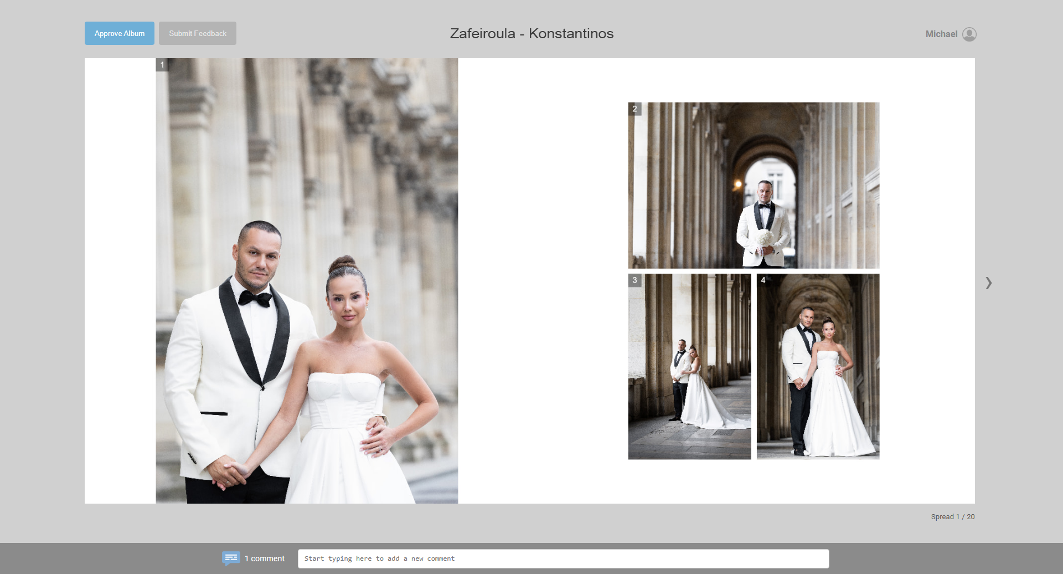Select photo 1 of the couple portrait

(x=307, y=281)
